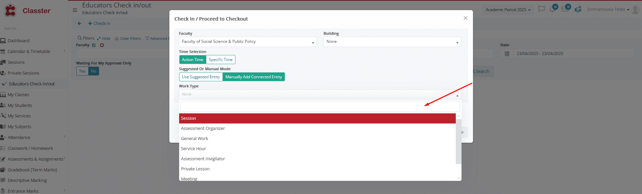Image resolution: width=642 pixels, height=194 pixels.
Task: Select Session work type option
Action: click(x=317, y=118)
